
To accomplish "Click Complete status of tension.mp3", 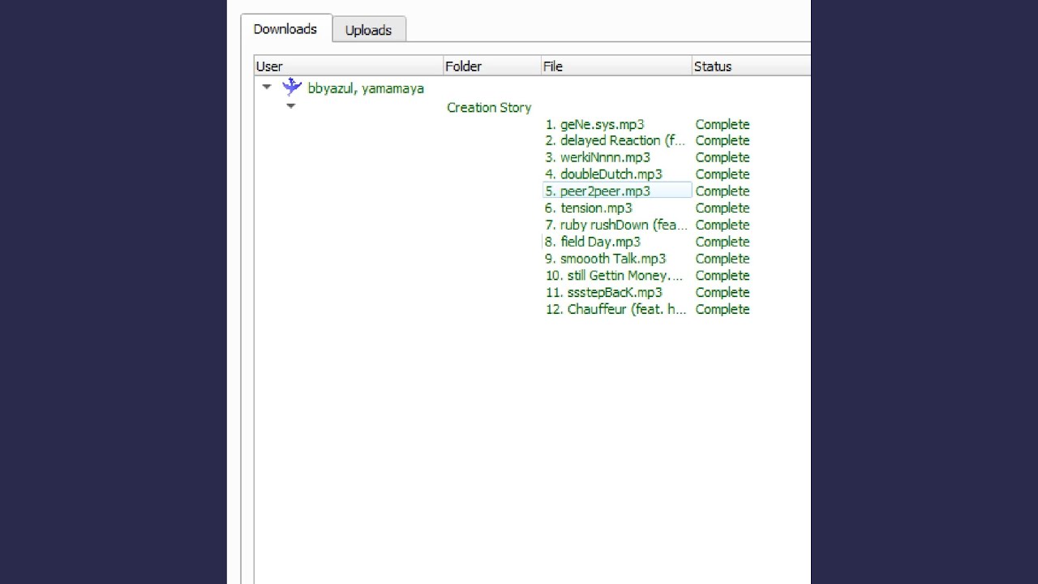I will 723,208.
